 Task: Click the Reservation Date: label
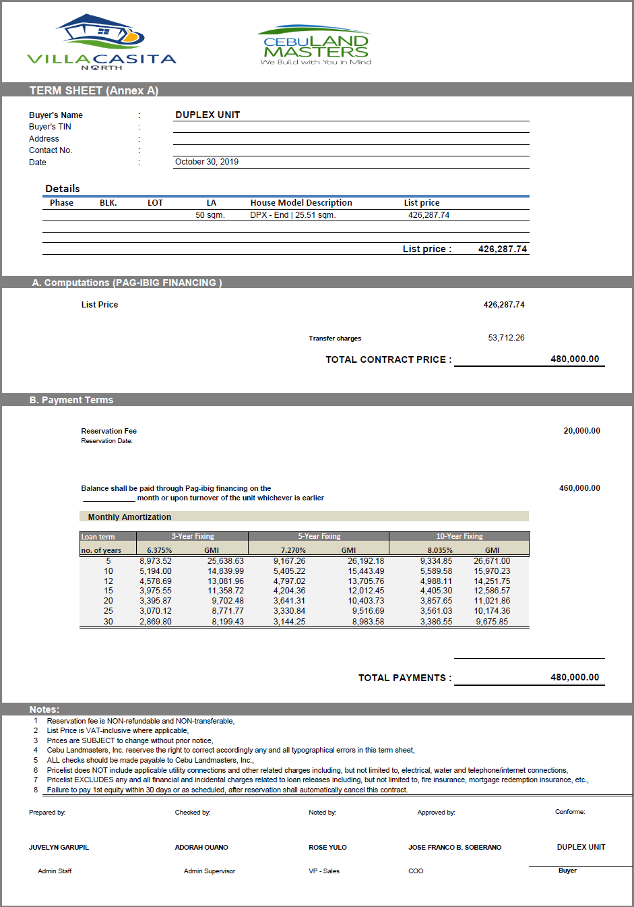click(x=106, y=441)
